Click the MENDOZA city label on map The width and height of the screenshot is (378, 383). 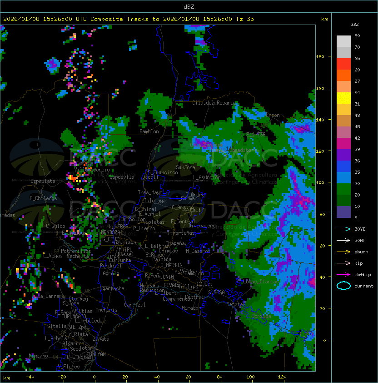pyautogui.click(x=110, y=232)
